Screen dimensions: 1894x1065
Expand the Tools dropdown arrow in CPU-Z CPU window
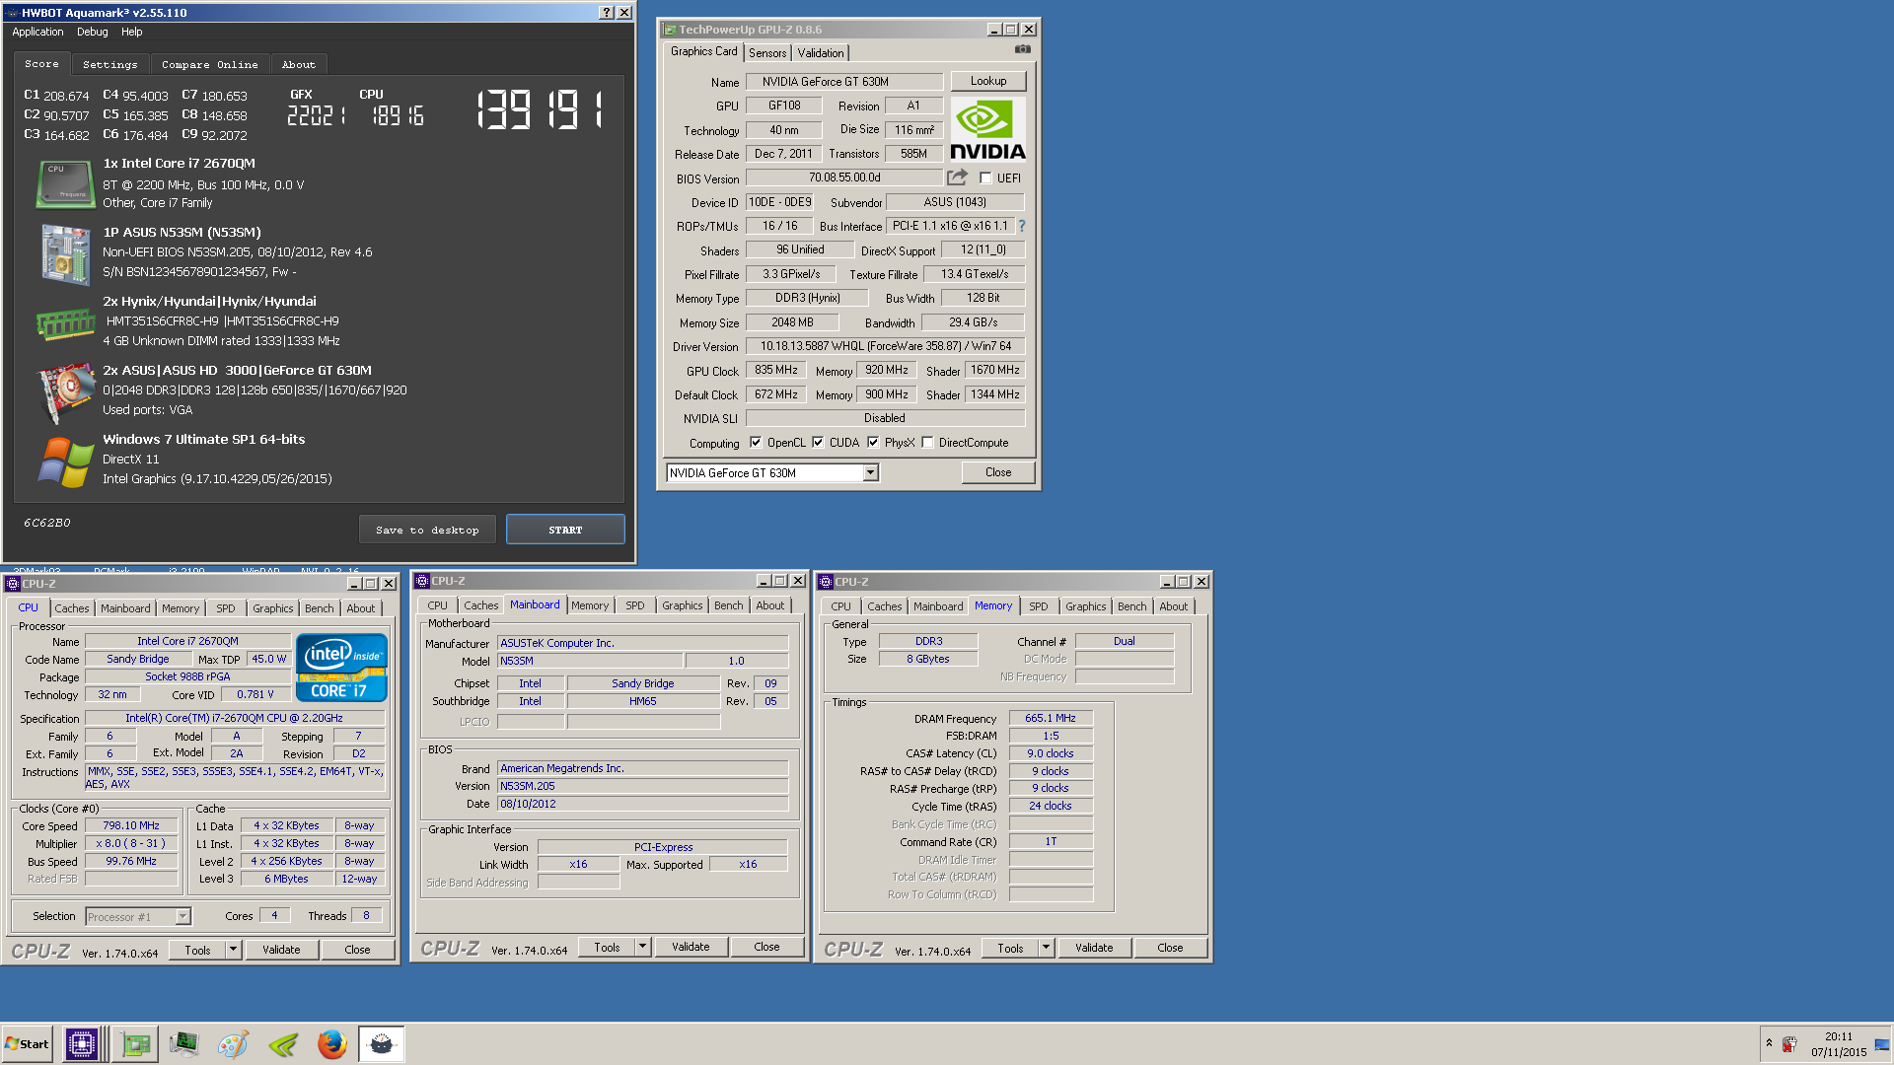[233, 950]
